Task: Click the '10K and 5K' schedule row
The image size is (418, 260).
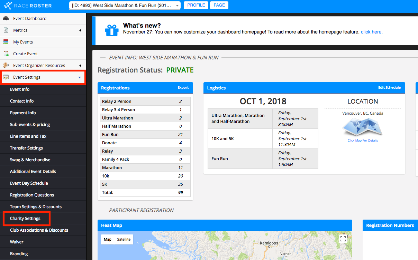Action: (x=263, y=139)
